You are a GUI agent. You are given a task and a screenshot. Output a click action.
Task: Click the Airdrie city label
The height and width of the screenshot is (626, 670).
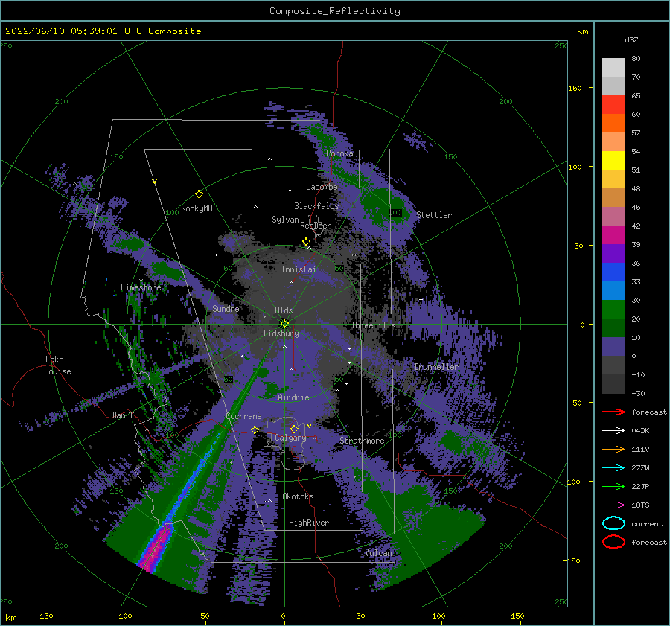click(293, 397)
